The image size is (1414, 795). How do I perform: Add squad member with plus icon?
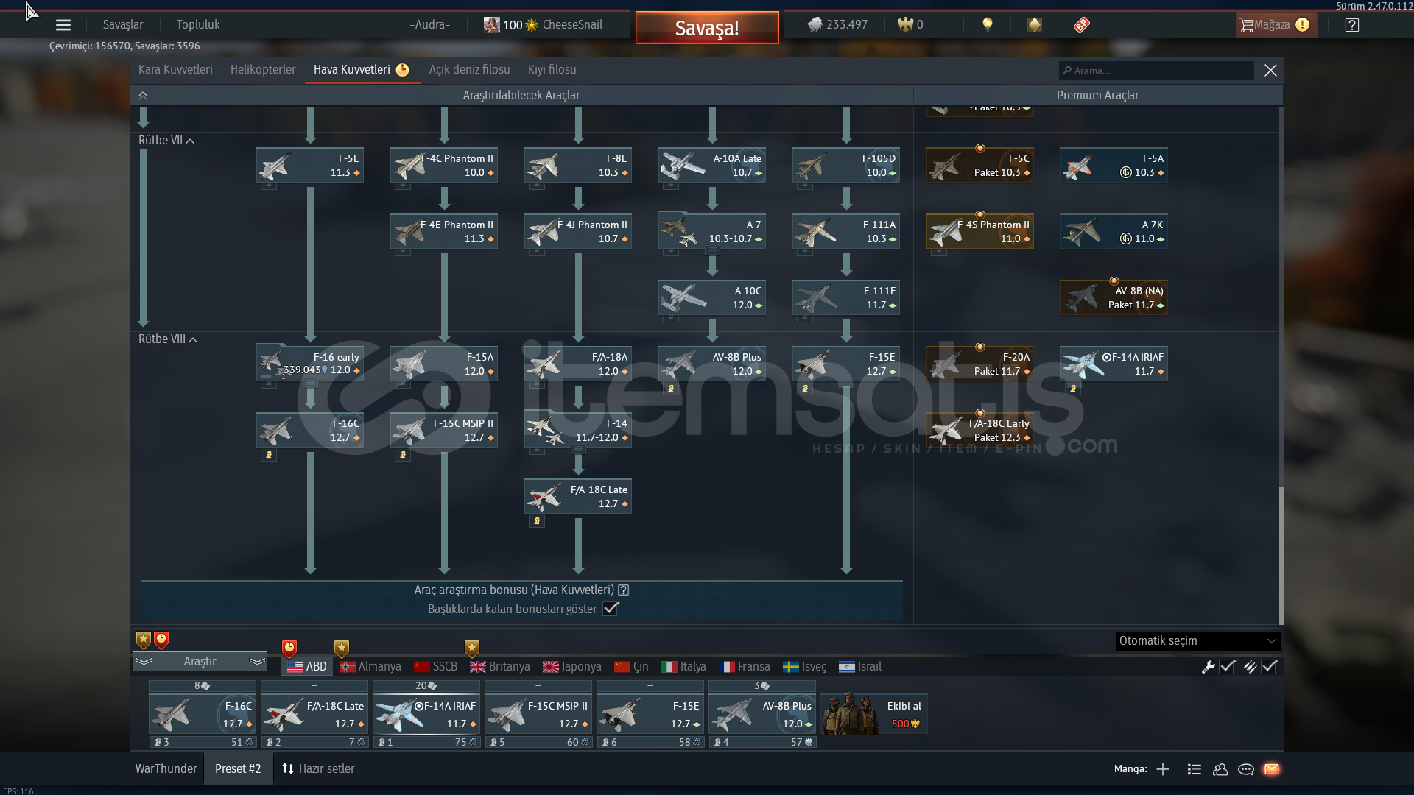tap(1163, 769)
